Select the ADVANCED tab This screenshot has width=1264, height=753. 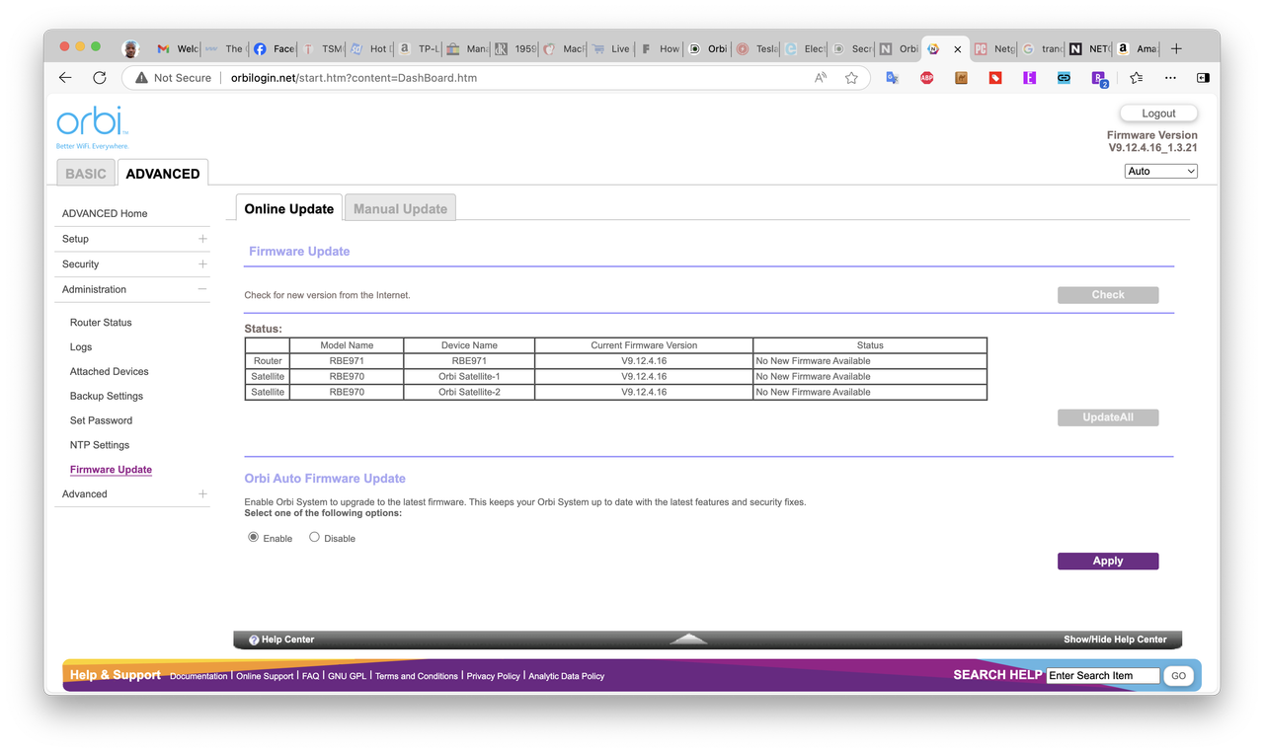click(x=163, y=173)
